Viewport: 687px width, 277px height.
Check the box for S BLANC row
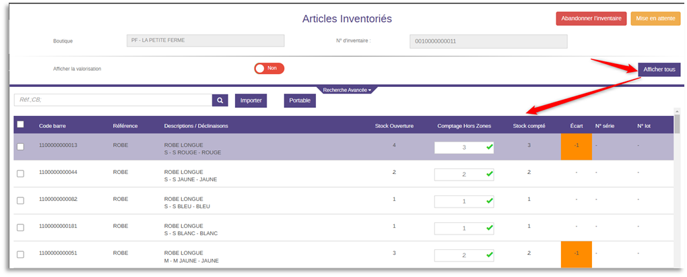20,228
